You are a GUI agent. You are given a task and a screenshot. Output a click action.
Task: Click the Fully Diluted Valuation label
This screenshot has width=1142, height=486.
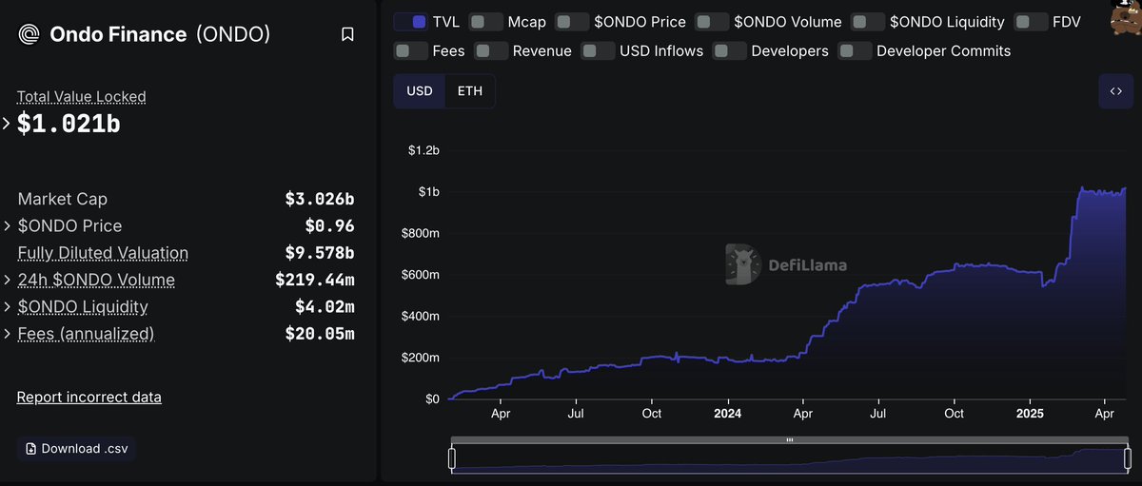(x=103, y=253)
